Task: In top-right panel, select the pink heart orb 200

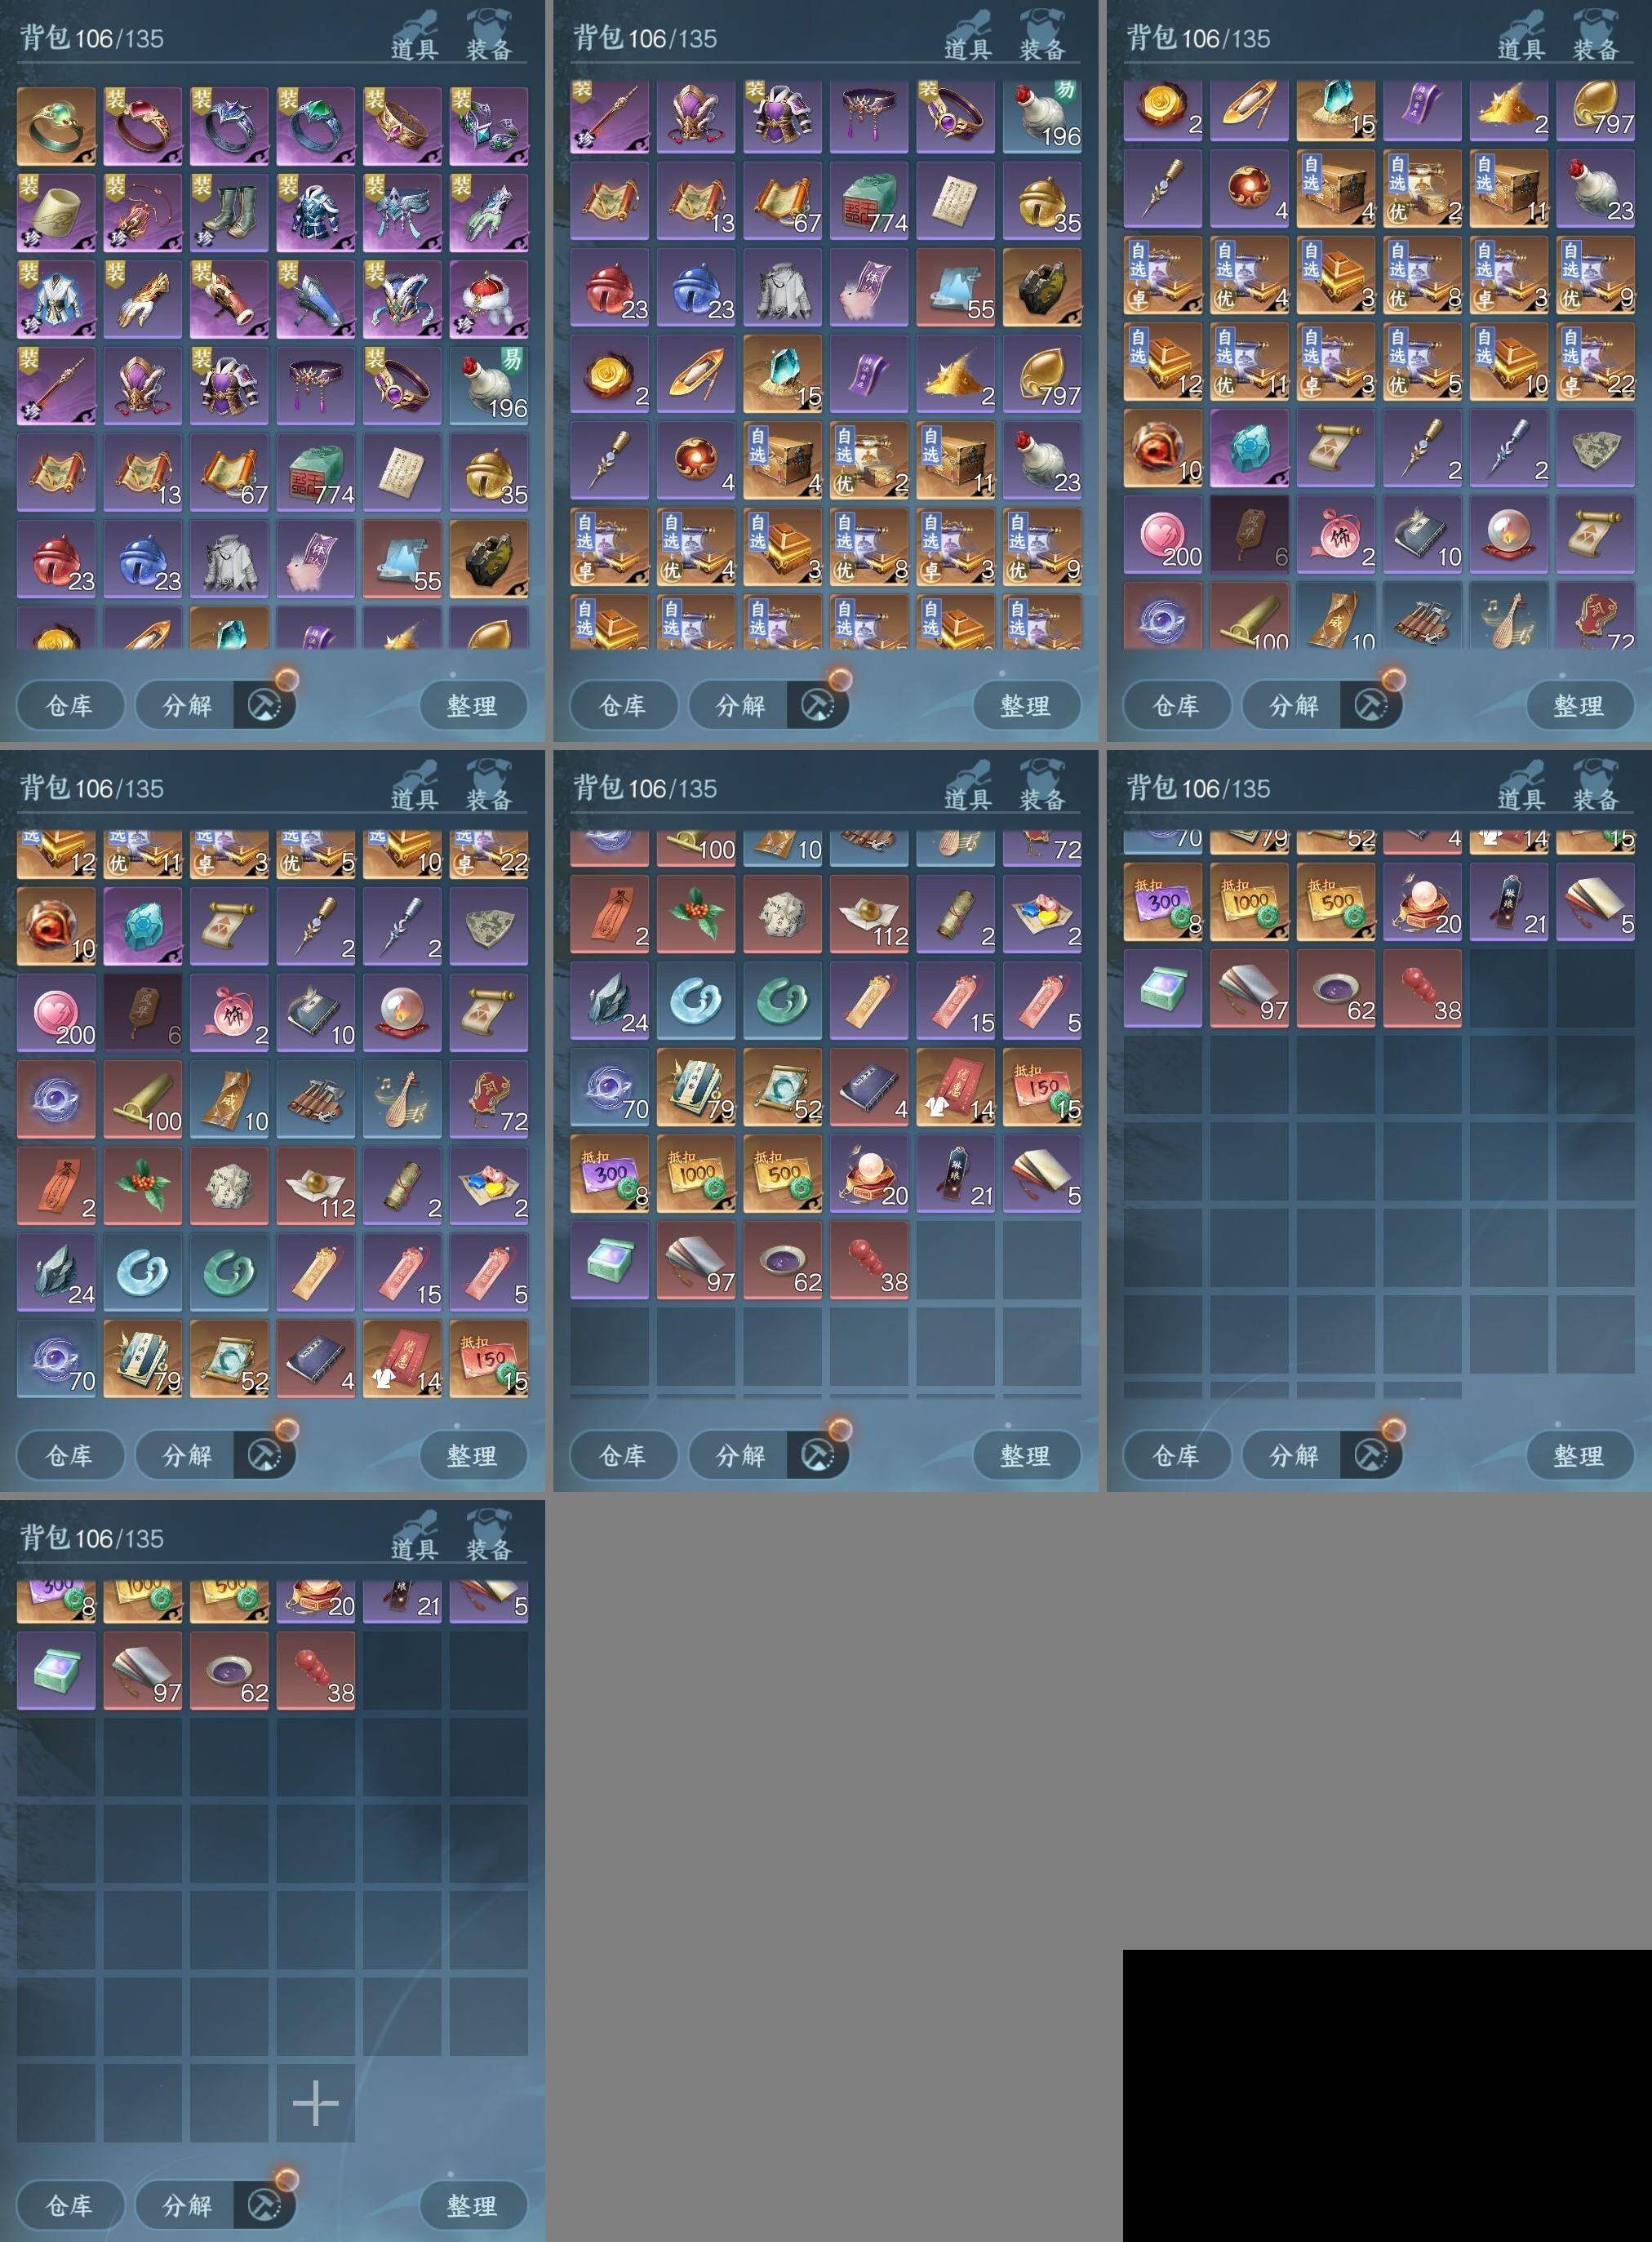Action: click(x=1163, y=534)
